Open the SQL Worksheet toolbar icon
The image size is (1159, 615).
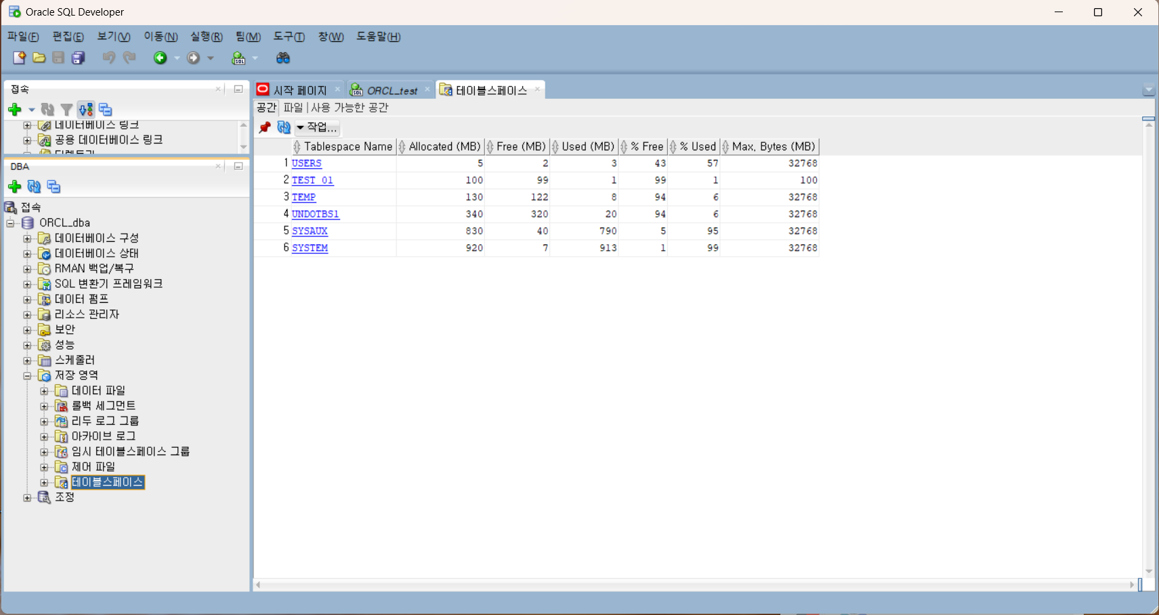(x=238, y=58)
